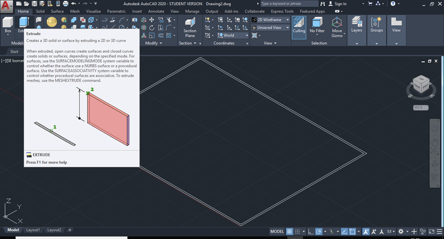Viewport: 444px width, 239px height.
Task: Expand the Box primitives dropdown arrow
Action: tap(8, 35)
